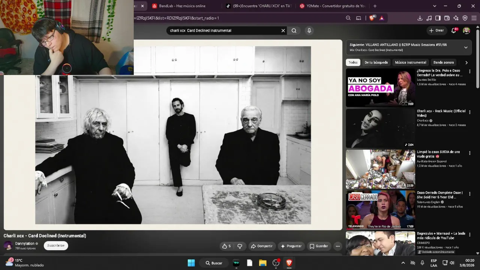480x270 pixels.
Task: Open options for 'Regresa la Dra. Polo' video
Action: point(469,71)
